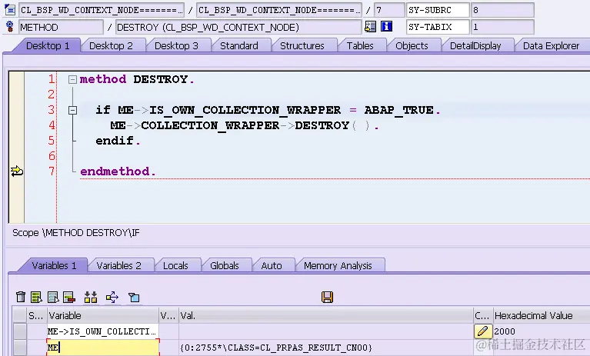Image resolution: width=590 pixels, height=356 pixels.
Task: Click the blue table arrow toolbar icon
Action: (53, 297)
